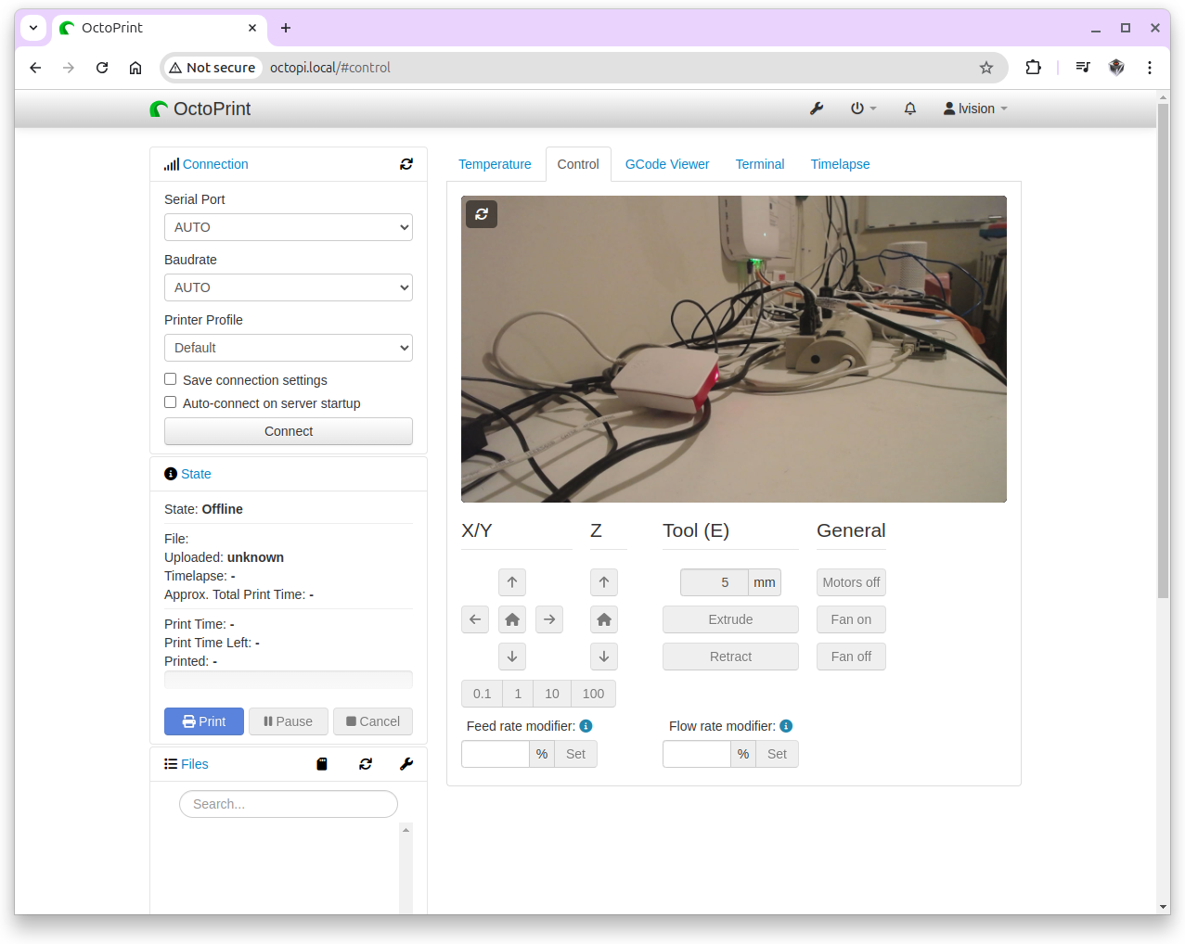
Task: Click the SD card icon in Files
Action: pyautogui.click(x=322, y=764)
